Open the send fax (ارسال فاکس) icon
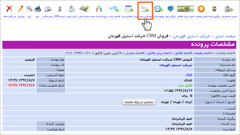Screen dimensions: 240x135 pyautogui.click(x=48, y=9)
